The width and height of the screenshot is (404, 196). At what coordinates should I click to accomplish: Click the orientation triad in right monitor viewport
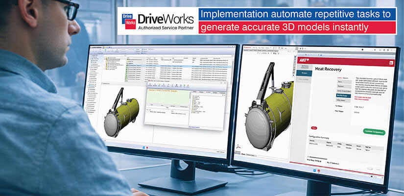click(x=238, y=147)
